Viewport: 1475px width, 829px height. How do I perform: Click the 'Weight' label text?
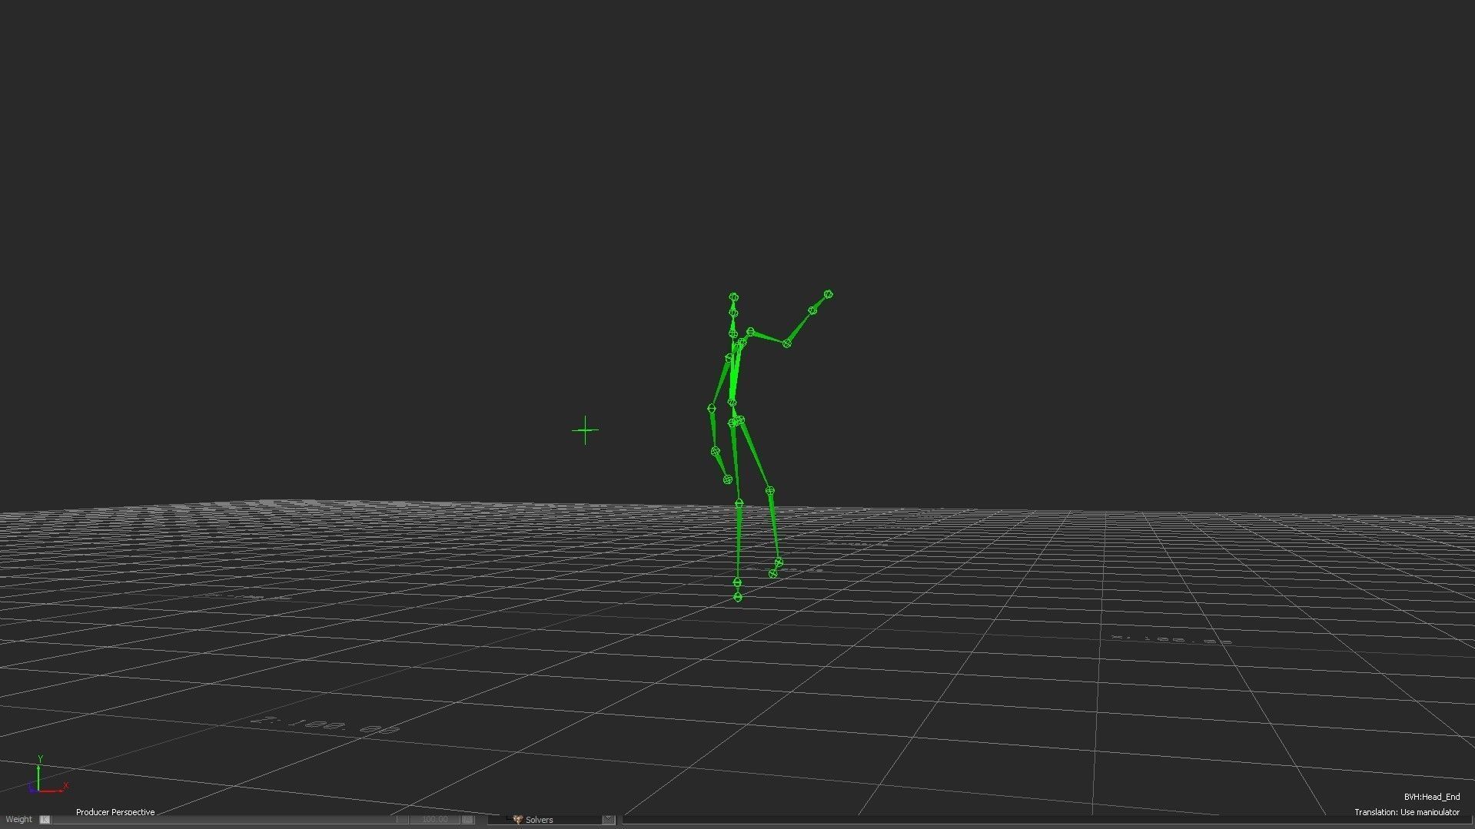(19, 820)
